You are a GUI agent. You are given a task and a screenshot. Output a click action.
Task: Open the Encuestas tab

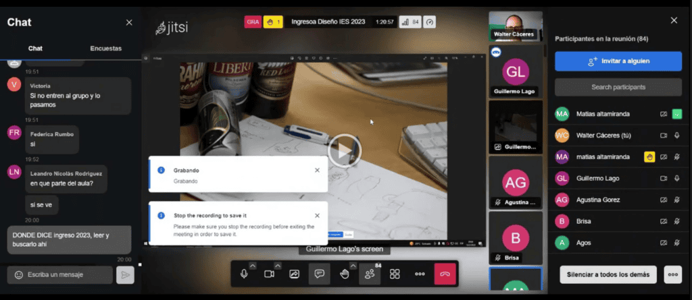[106, 49]
